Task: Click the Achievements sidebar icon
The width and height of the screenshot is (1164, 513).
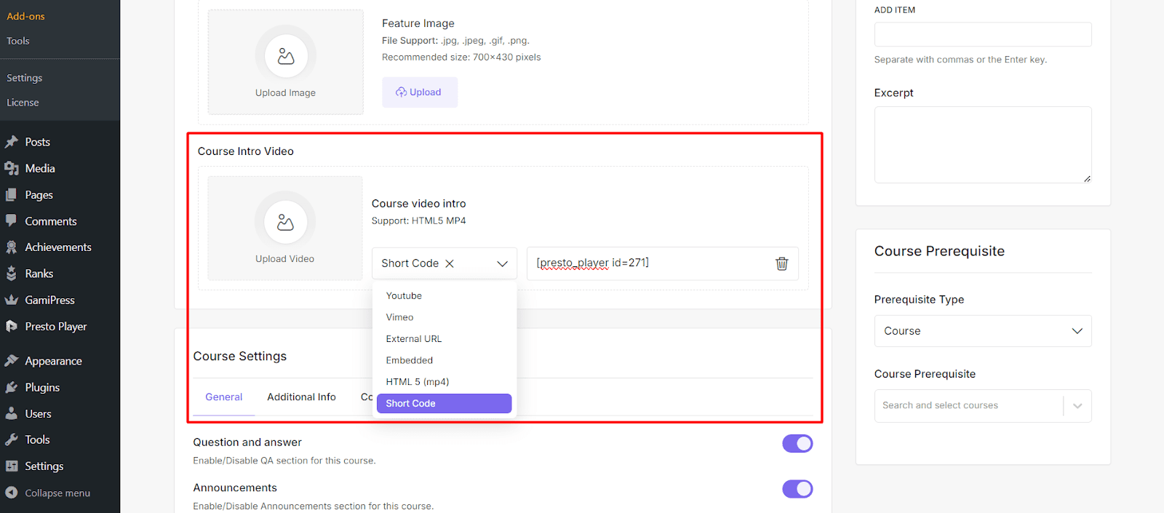Action: click(x=12, y=247)
